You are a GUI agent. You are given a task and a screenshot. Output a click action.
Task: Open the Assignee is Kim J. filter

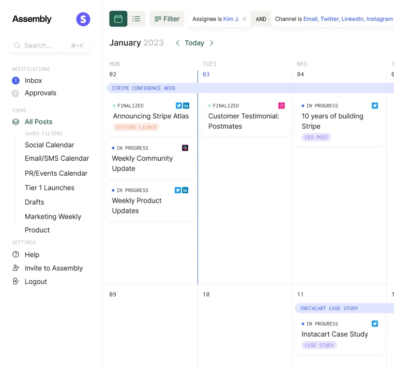tap(216, 19)
